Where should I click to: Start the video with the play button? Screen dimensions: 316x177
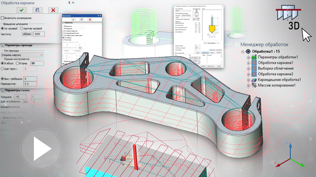tap(41, 149)
